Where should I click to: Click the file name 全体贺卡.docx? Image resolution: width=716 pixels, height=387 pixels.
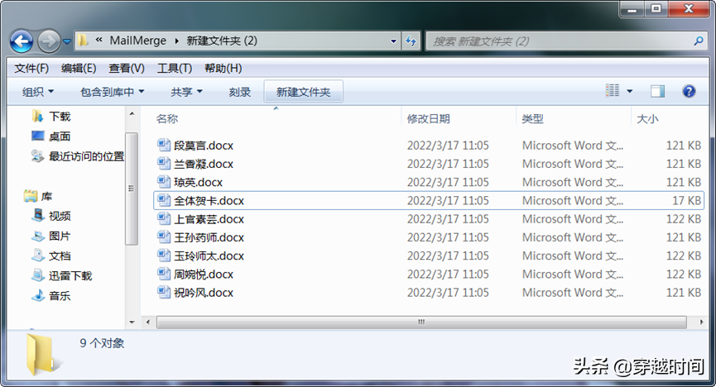[x=209, y=201]
